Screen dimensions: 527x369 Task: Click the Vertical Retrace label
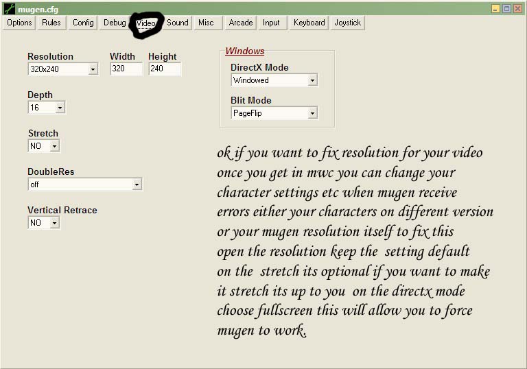62,210
